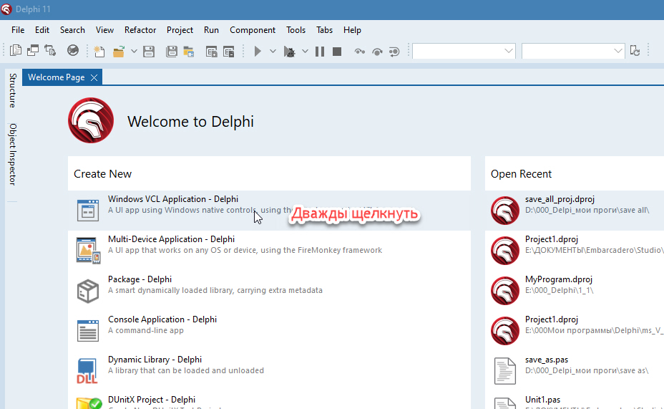Click the Delphi helmet logo in the header
The height and width of the screenshot is (409, 664).
pos(91,120)
